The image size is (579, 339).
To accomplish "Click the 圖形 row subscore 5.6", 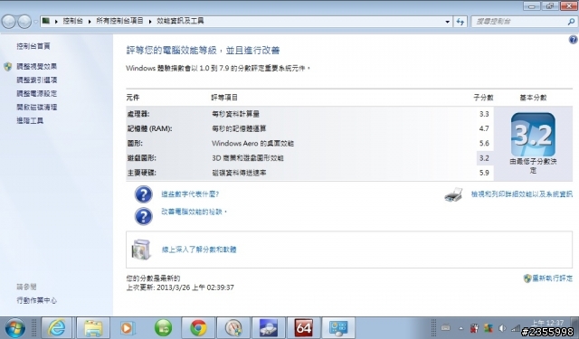I will [x=484, y=143].
